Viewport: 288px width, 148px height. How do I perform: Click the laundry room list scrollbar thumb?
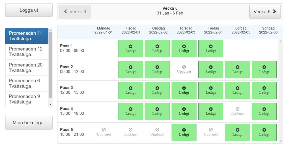coord(50,65)
